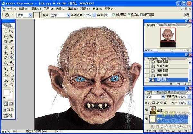Screen dimensions: 193x134
Task: Select the Magic Wand tool
Action: (11, 36)
